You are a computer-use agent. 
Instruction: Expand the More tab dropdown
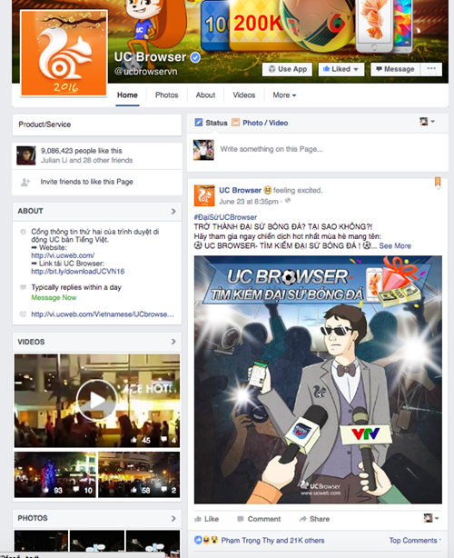(x=284, y=95)
